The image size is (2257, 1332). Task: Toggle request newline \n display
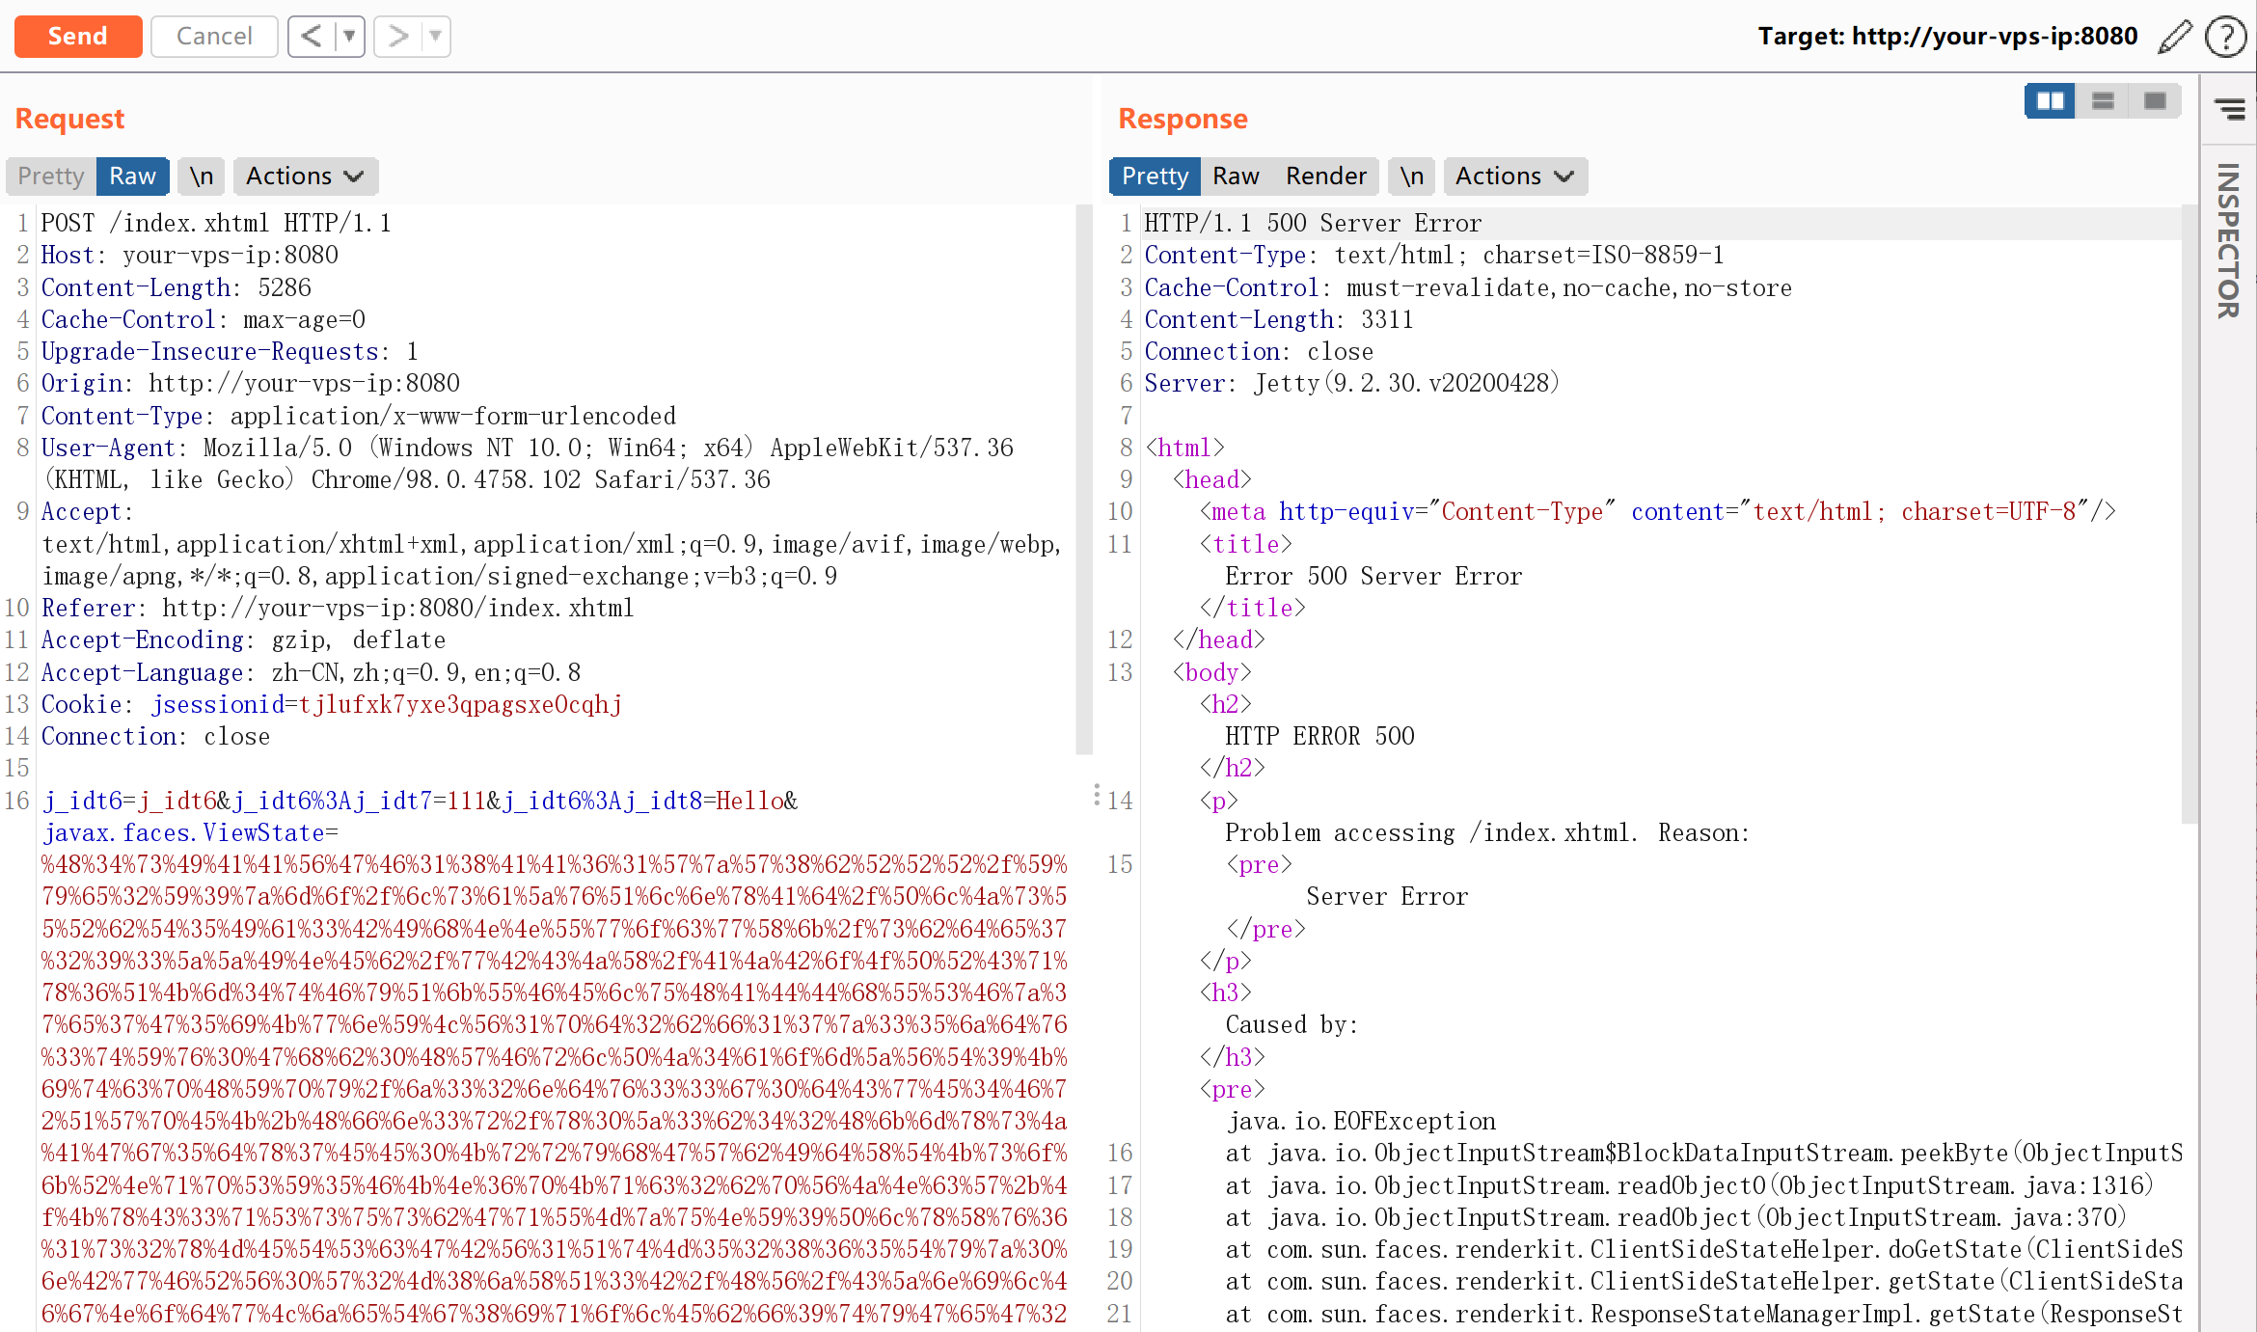pos(202,177)
